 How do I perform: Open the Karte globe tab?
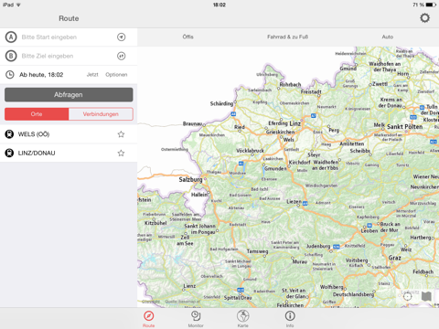coord(243,319)
